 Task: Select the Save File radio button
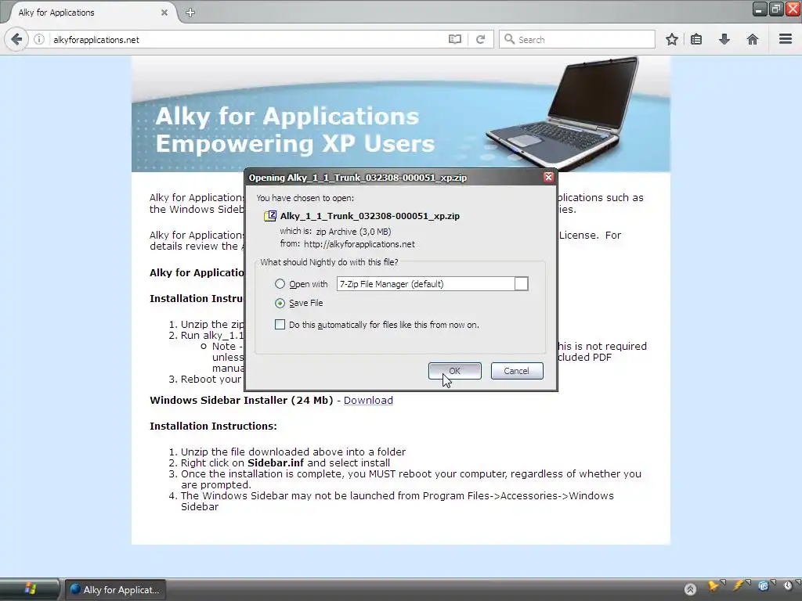click(280, 303)
